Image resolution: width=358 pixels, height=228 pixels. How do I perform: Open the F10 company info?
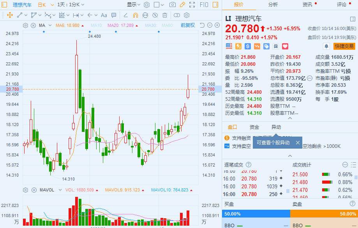(x=204, y=5)
